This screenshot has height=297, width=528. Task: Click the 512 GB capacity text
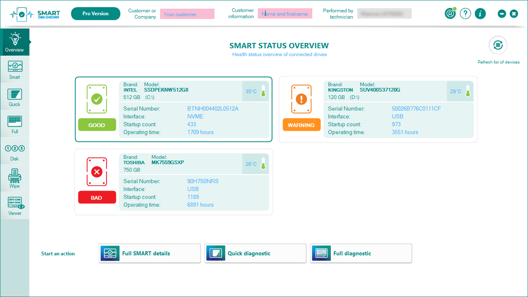click(x=132, y=97)
